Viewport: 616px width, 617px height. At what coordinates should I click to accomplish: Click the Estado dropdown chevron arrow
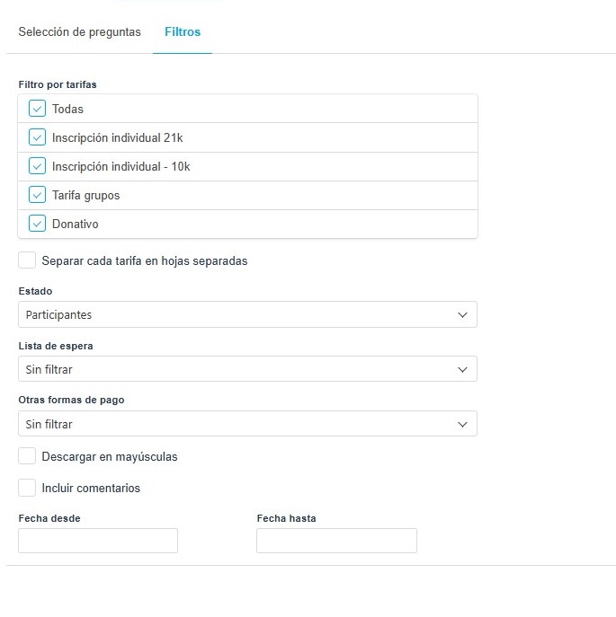[x=462, y=315]
